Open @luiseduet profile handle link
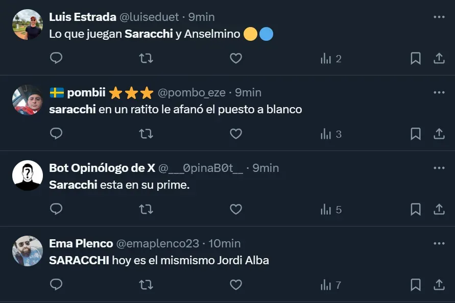The image size is (455, 303). 149,17
